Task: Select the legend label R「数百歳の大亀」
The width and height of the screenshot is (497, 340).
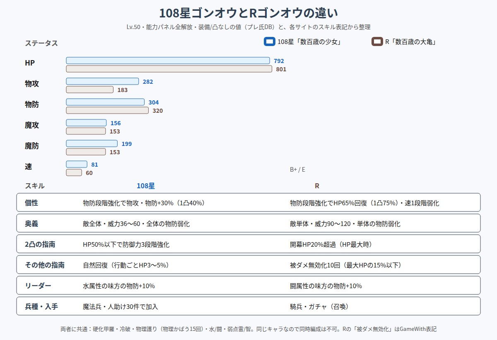Action: pos(410,42)
